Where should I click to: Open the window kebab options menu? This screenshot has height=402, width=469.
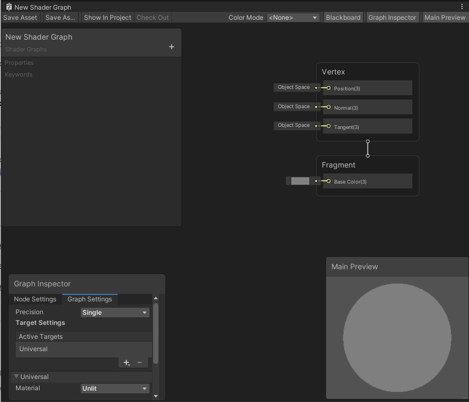tap(462, 6)
